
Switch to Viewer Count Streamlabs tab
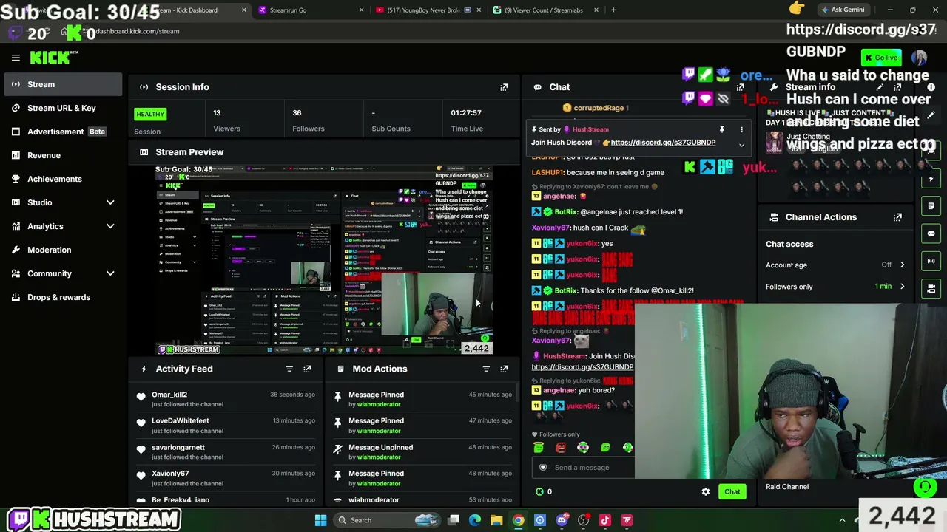pos(545,10)
